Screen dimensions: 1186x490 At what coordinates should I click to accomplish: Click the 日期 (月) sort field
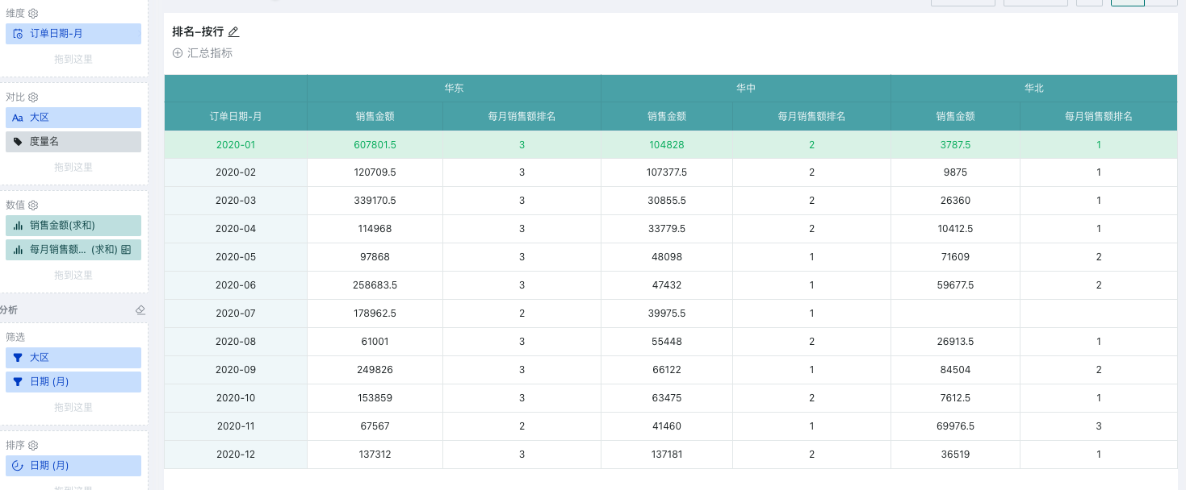coord(73,466)
